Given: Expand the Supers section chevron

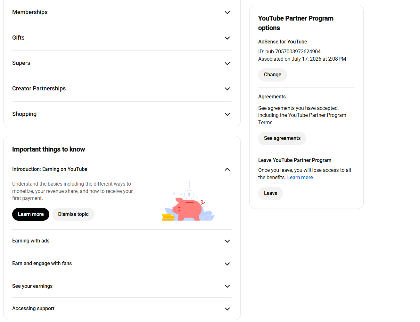Looking at the screenshot, I should tap(227, 64).
